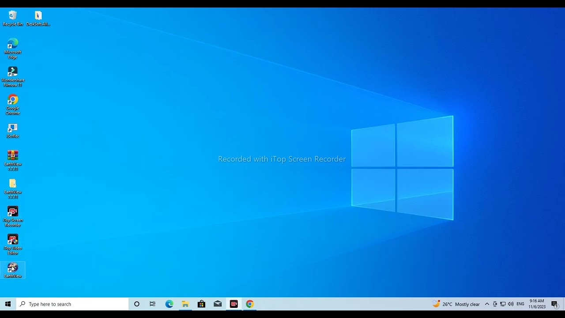Image resolution: width=565 pixels, height=318 pixels.
Task: Select the Google Chrome desktop shortcut
Action: coord(13,105)
